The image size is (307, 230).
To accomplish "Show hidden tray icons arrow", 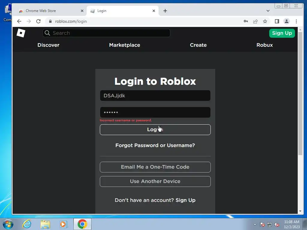I will point(255,224).
